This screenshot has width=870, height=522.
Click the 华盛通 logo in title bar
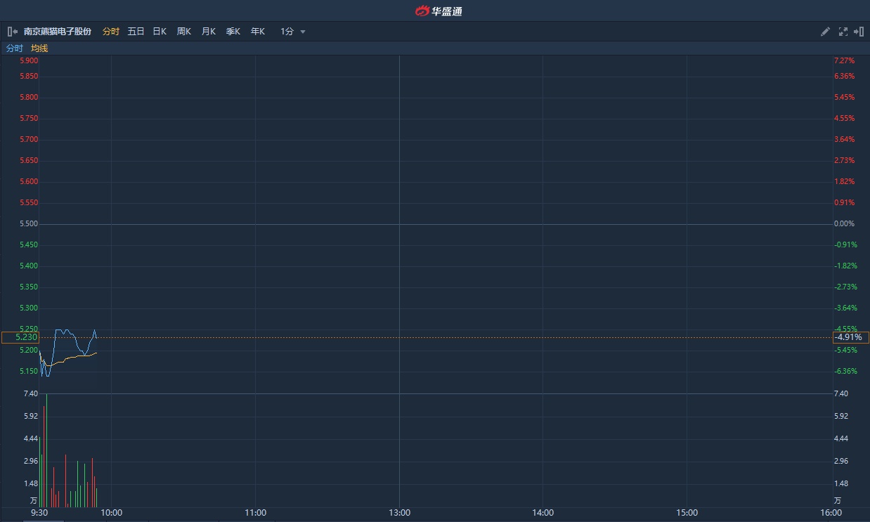point(439,11)
